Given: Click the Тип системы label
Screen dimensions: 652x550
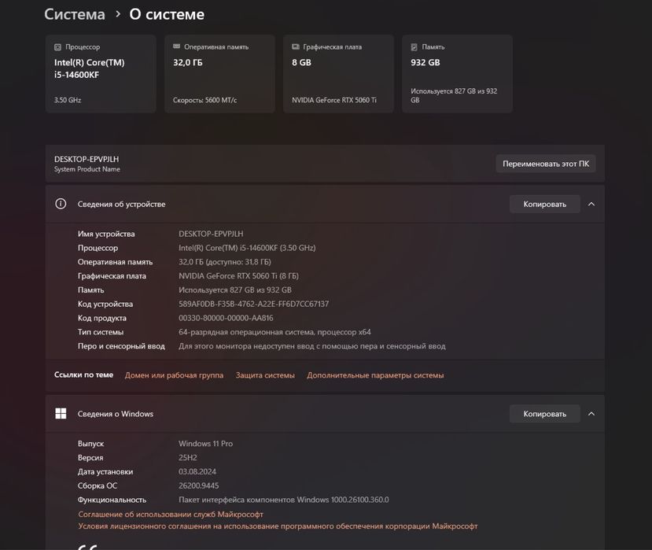Looking at the screenshot, I should tap(101, 332).
